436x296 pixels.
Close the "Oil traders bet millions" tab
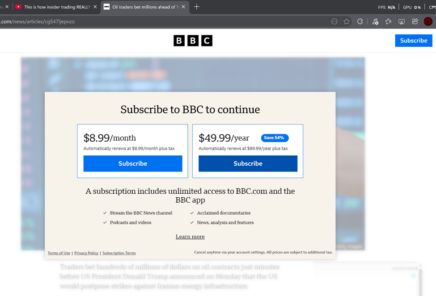[x=183, y=7]
